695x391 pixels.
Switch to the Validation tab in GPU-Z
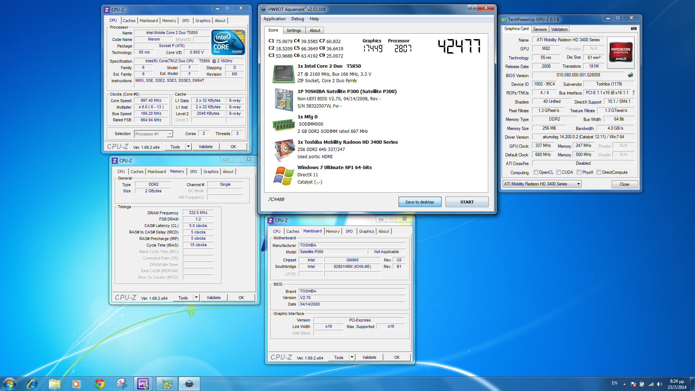[x=559, y=29]
